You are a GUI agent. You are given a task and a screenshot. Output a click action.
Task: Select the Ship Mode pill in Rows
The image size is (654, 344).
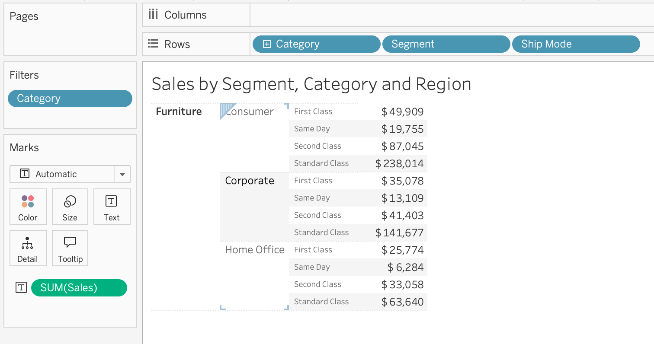point(575,44)
